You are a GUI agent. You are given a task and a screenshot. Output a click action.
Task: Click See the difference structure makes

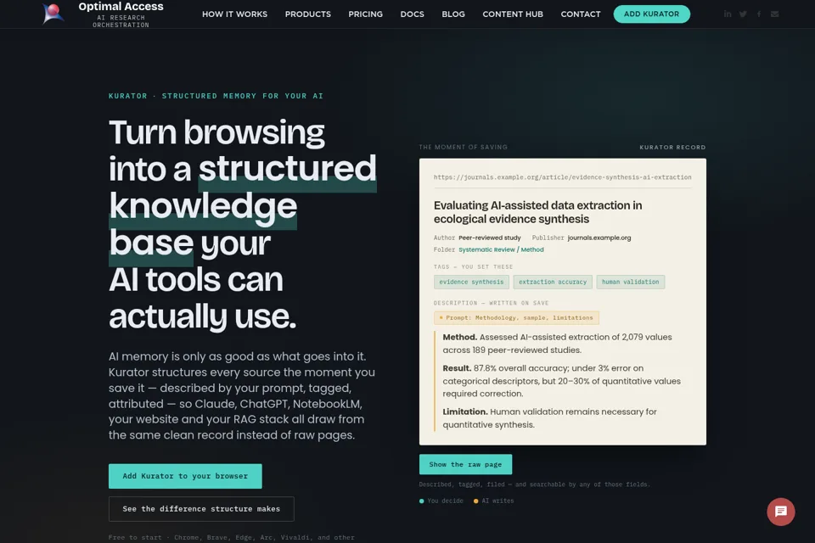[x=201, y=509]
